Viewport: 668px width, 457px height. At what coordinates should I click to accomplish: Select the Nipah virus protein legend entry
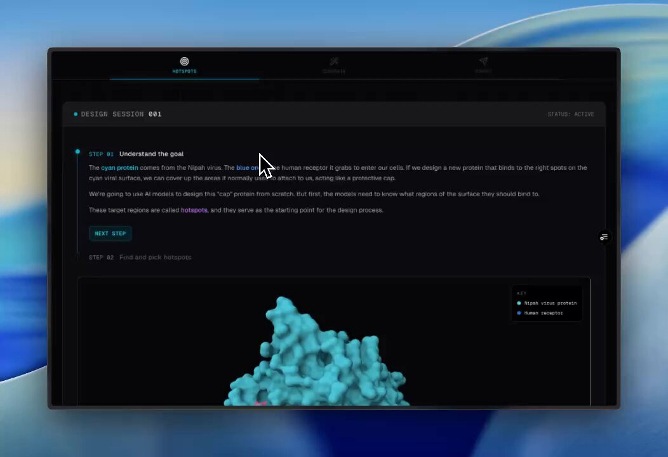[x=547, y=303]
